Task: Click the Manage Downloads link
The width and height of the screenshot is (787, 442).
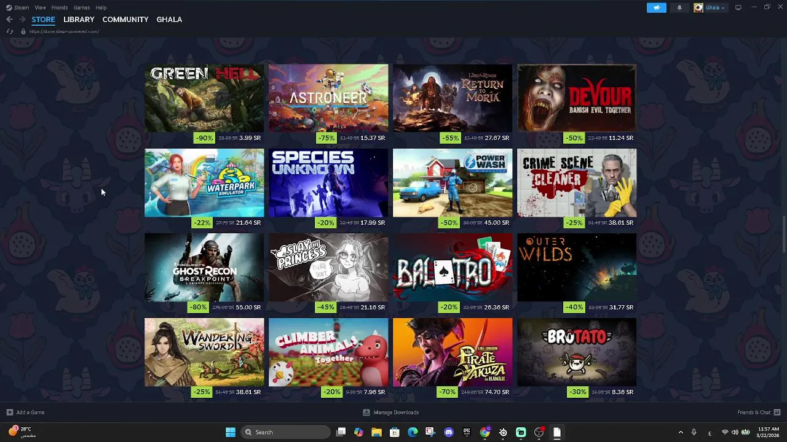Action: (396, 413)
